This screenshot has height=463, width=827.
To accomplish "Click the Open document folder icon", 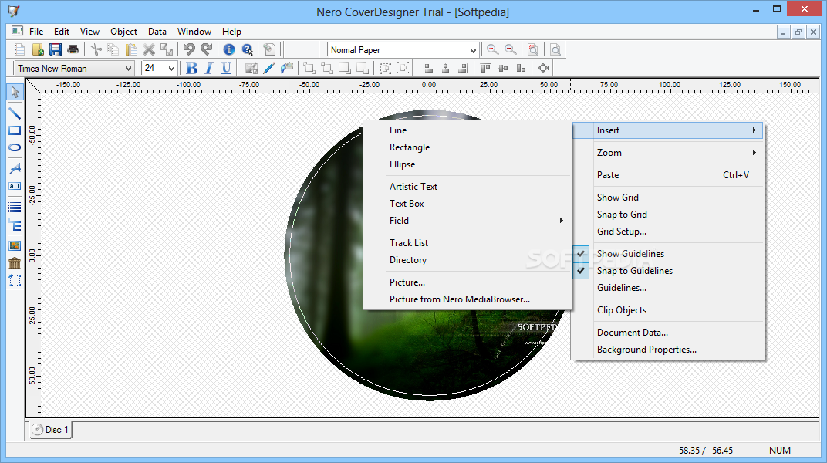I will pos(38,49).
